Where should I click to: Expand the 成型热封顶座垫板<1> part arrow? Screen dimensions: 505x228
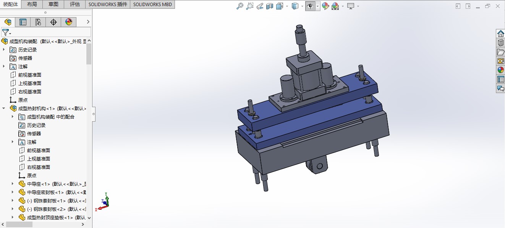coord(13,217)
